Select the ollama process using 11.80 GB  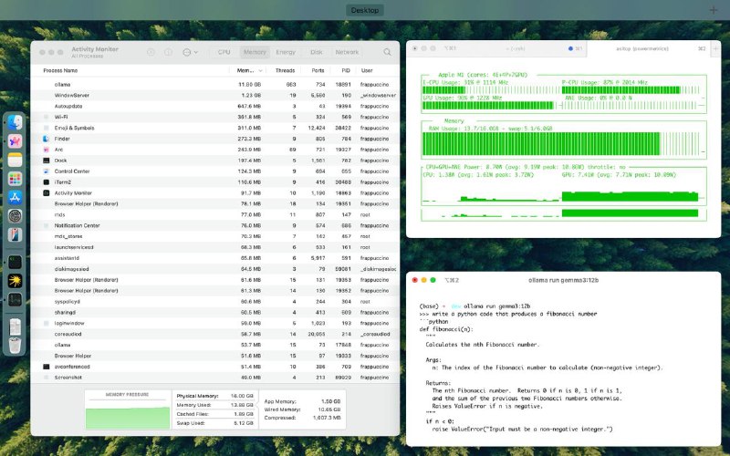pos(215,85)
